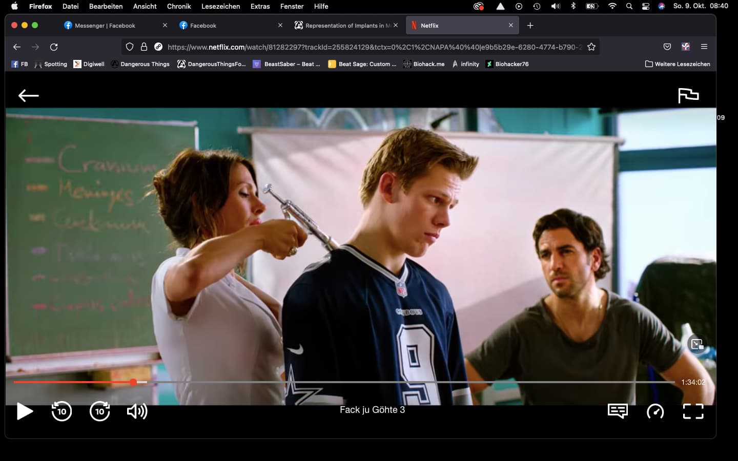Reload the current Netflix page

[54, 47]
